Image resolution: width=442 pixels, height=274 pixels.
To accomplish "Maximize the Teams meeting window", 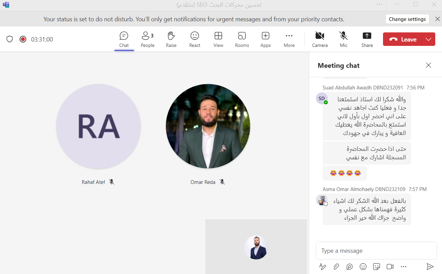I will (x=416, y=4).
